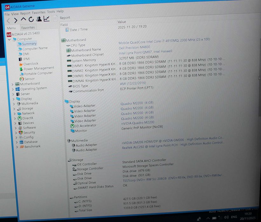Select the C: (NTFS) partition row

point(115,199)
